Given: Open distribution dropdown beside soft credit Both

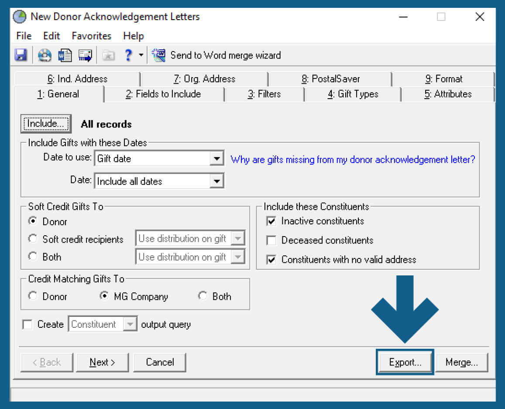Looking at the screenshot, I should [238, 257].
